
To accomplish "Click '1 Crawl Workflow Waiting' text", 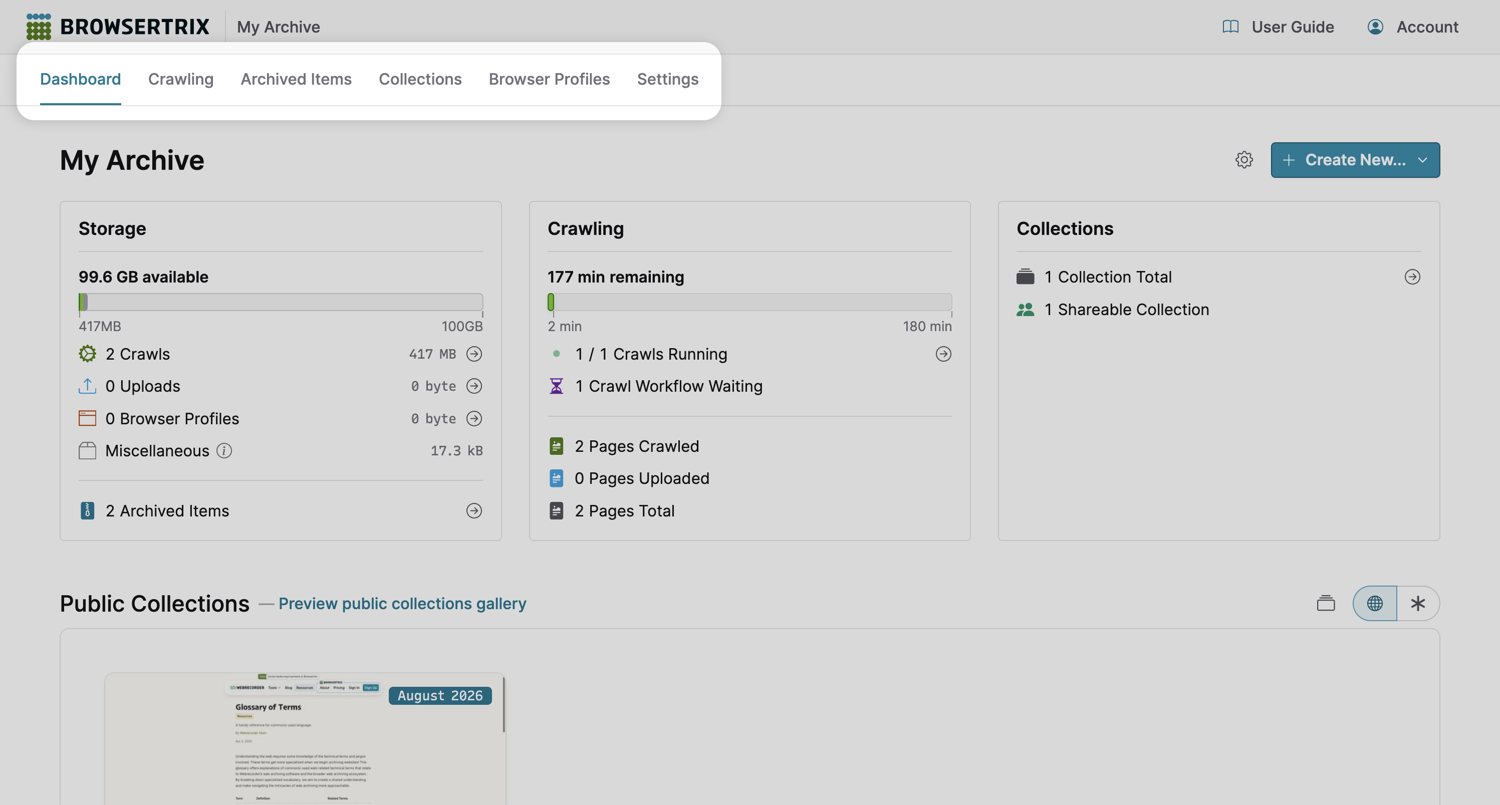I will coord(668,386).
